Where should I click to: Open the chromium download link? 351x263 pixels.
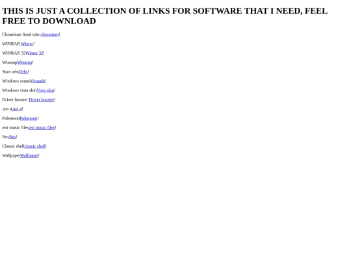coord(49,34)
